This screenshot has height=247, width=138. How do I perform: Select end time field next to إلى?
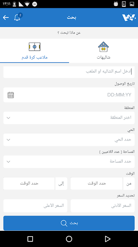(29, 184)
